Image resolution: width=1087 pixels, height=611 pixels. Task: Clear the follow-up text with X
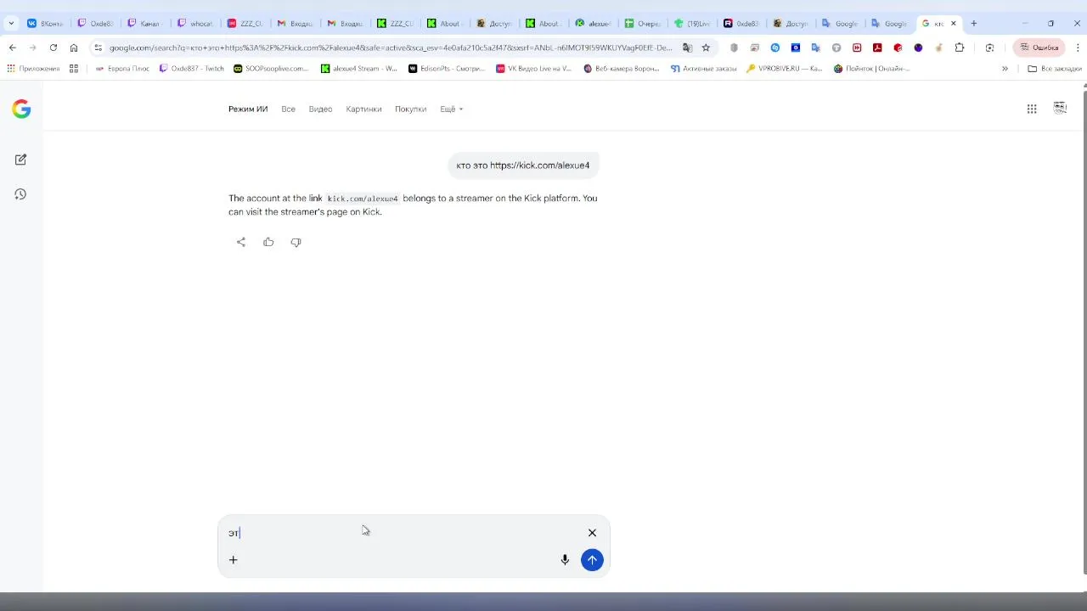tap(592, 533)
